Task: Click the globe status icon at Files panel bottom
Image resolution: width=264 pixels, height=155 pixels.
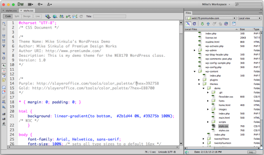Action: (187, 152)
